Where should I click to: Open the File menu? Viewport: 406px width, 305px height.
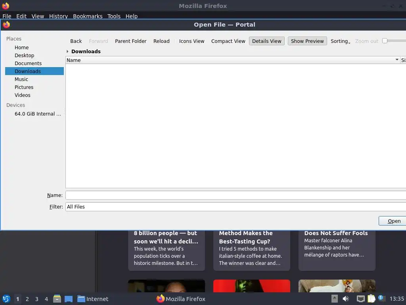[x=7, y=16]
